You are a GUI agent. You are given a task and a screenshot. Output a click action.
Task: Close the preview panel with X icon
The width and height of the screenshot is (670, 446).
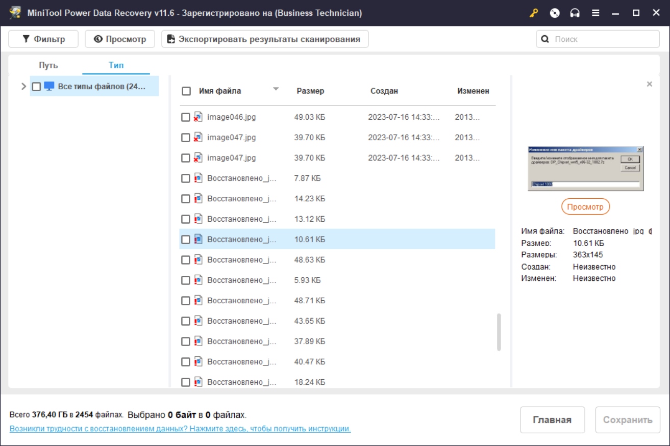click(650, 84)
